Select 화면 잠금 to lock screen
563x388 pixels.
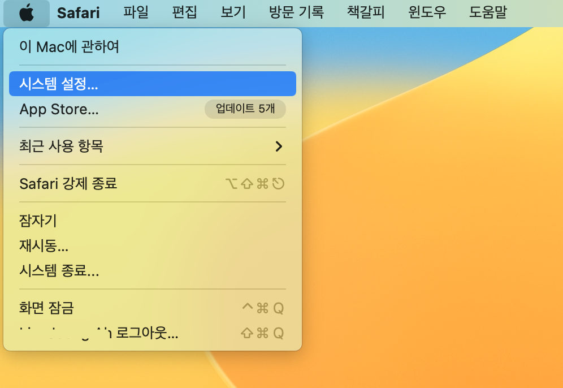point(153,308)
